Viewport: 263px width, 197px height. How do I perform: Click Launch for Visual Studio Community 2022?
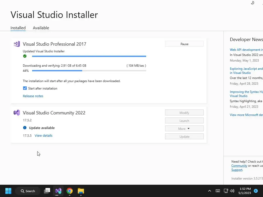point(184,121)
